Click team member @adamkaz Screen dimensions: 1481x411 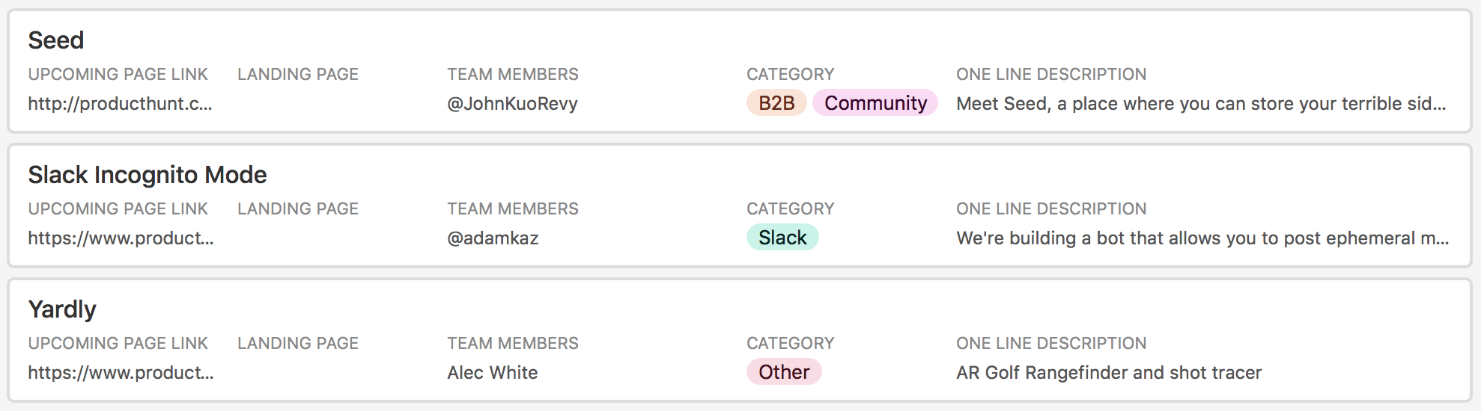pyautogui.click(x=493, y=238)
